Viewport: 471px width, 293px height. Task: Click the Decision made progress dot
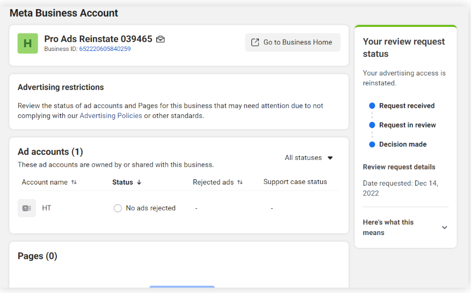point(372,144)
